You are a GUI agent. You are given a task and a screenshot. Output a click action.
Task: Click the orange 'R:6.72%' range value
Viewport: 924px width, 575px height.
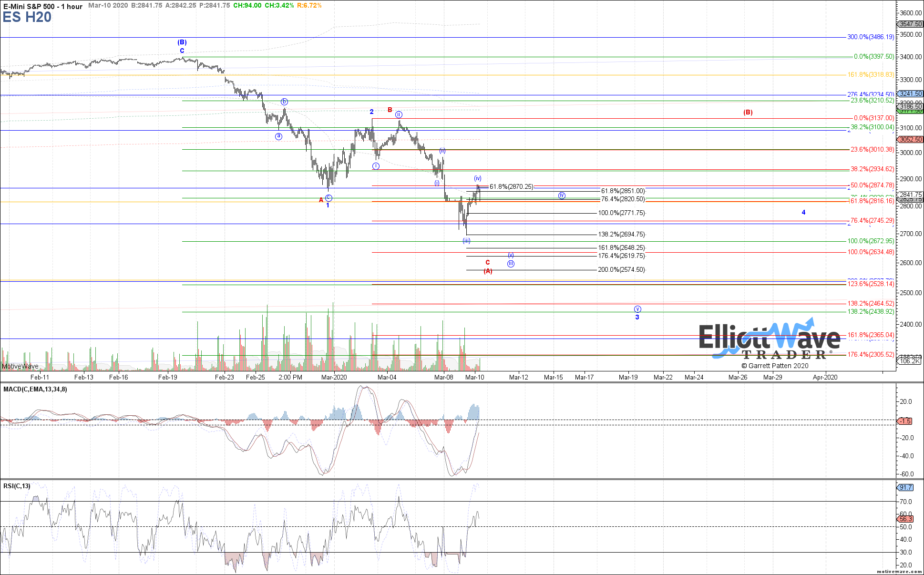pyautogui.click(x=309, y=5)
